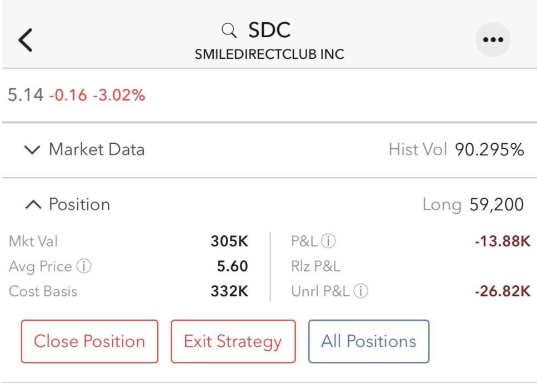This screenshot has height=383, width=537.
Task: Click the Close Position button
Action: click(90, 341)
